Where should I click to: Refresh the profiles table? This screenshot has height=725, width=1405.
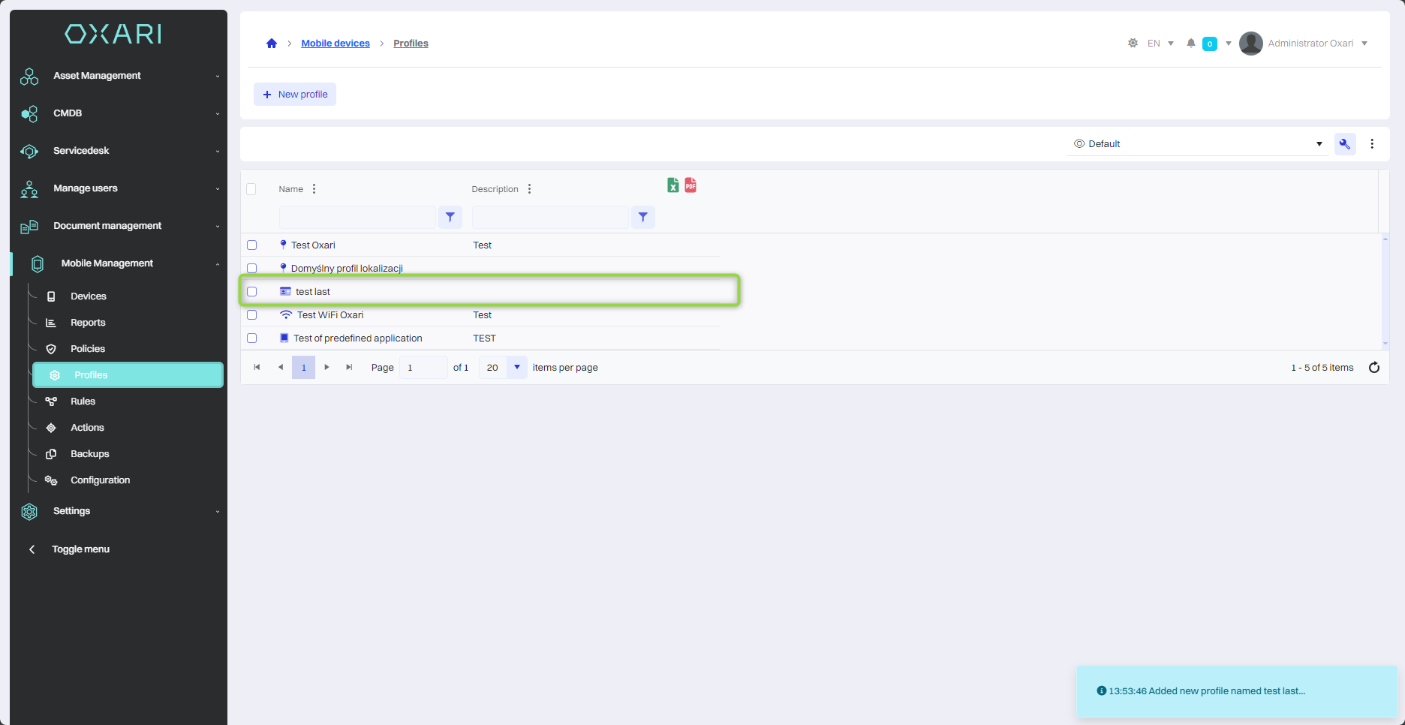pyautogui.click(x=1373, y=368)
